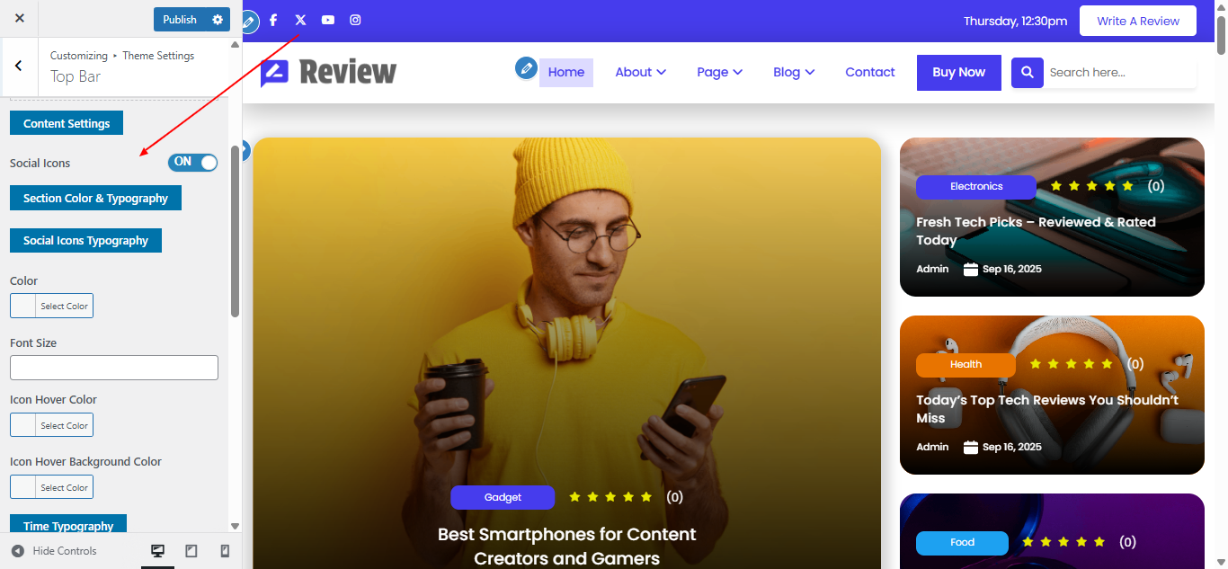This screenshot has width=1228, height=569.
Task: Click the Write A Review button
Action: [x=1138, y=21]
